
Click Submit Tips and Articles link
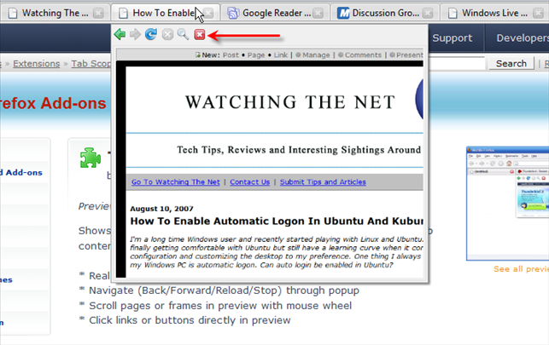point(323,182)
